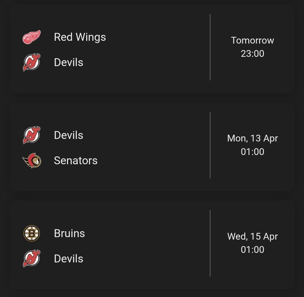Tap the Red Wings team logo

(x=32, y=37)
